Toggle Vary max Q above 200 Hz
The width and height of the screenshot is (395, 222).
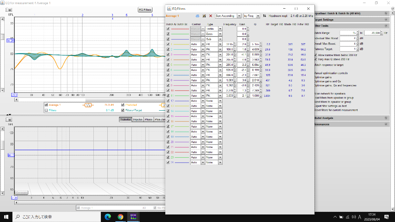(x=316, y=59)
